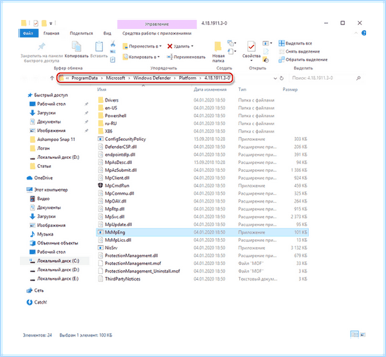Click the Управление contextual tab
The image size is (386, 357).
click(x=157, y=24)
